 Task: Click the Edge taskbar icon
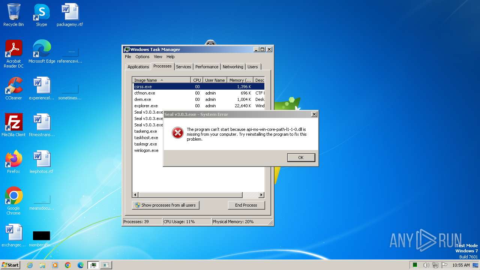tap(81, 265)
